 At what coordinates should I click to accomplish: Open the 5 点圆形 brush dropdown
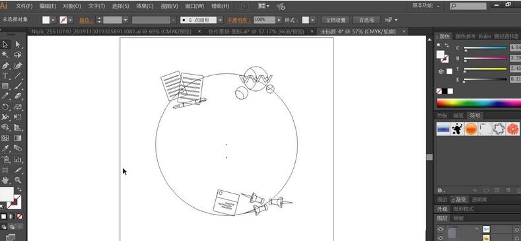[221, 20]
